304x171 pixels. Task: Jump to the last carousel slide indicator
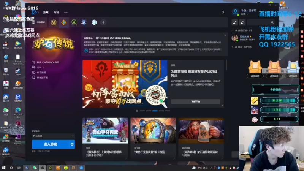[x=168, y=111]
